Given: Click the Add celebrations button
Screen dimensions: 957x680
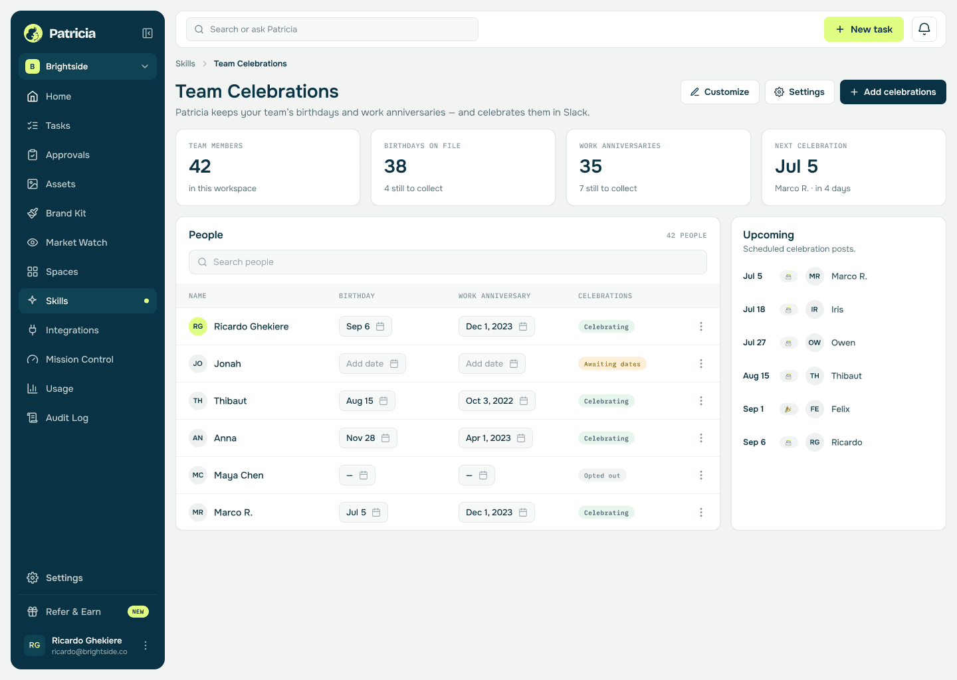Looking at the screenshot, I should pyautogui.click(x=893, y=92).
